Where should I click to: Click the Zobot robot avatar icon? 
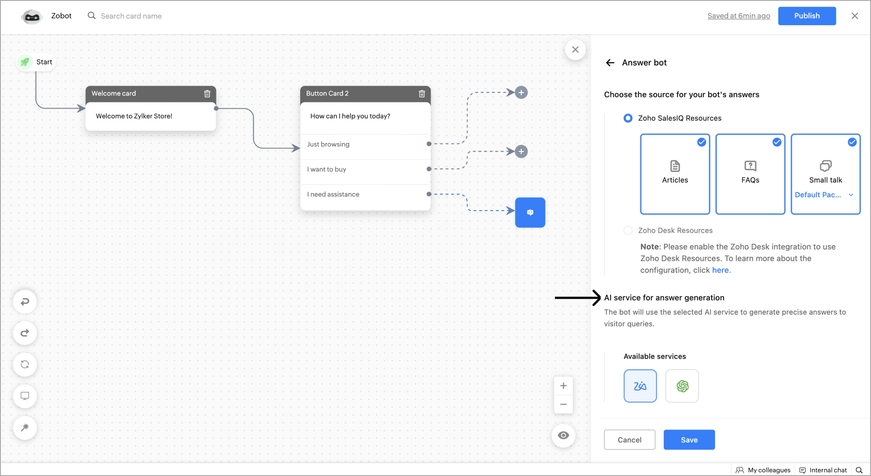(x=32, y=16)
